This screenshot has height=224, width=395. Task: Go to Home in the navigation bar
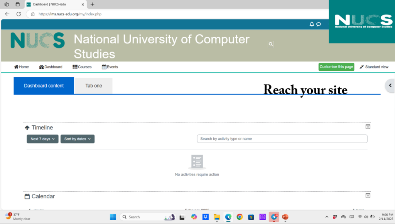(22, 67)
